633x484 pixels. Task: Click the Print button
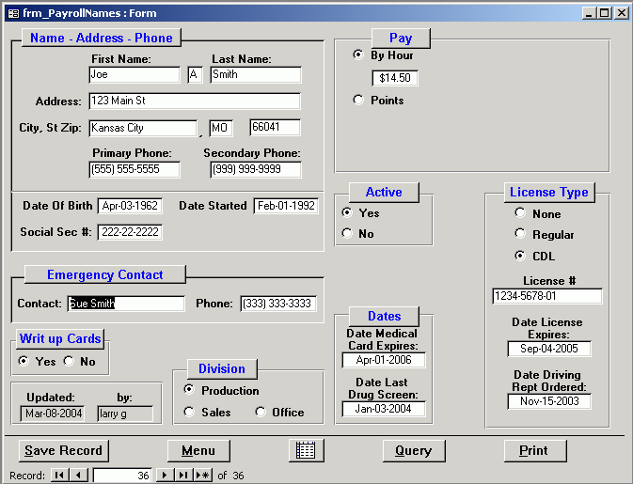click(533, 450)
